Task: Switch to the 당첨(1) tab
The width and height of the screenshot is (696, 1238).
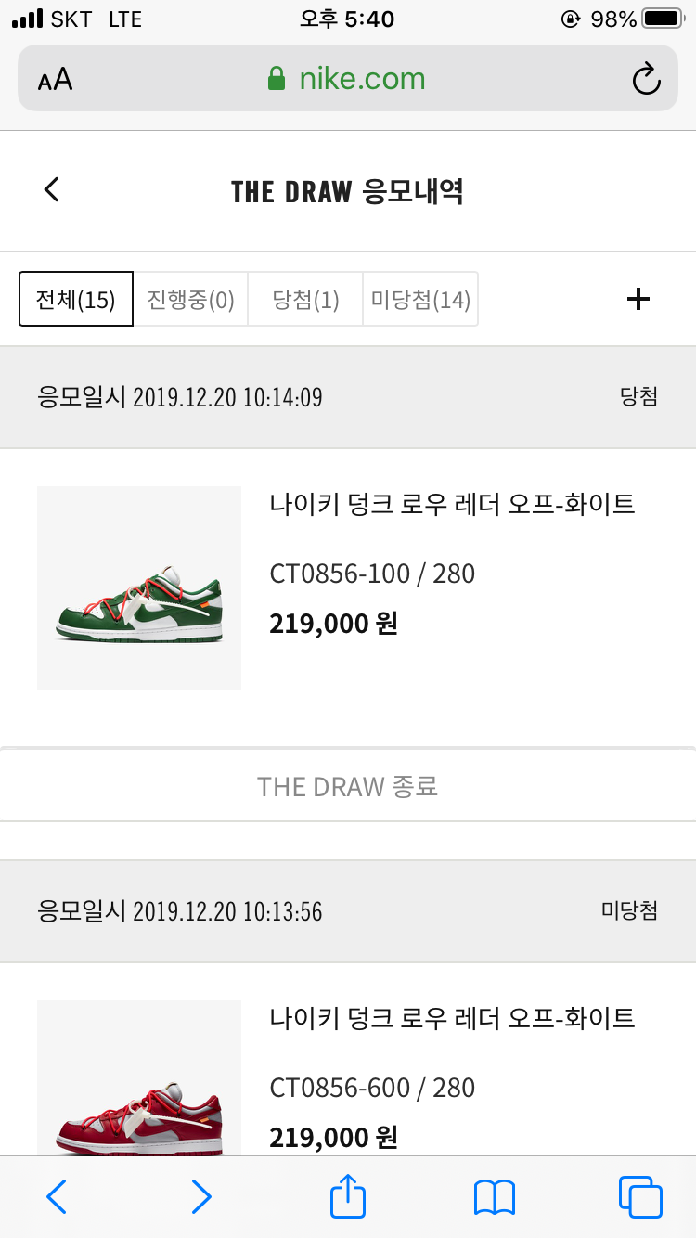Action: (x=305, y=300)
